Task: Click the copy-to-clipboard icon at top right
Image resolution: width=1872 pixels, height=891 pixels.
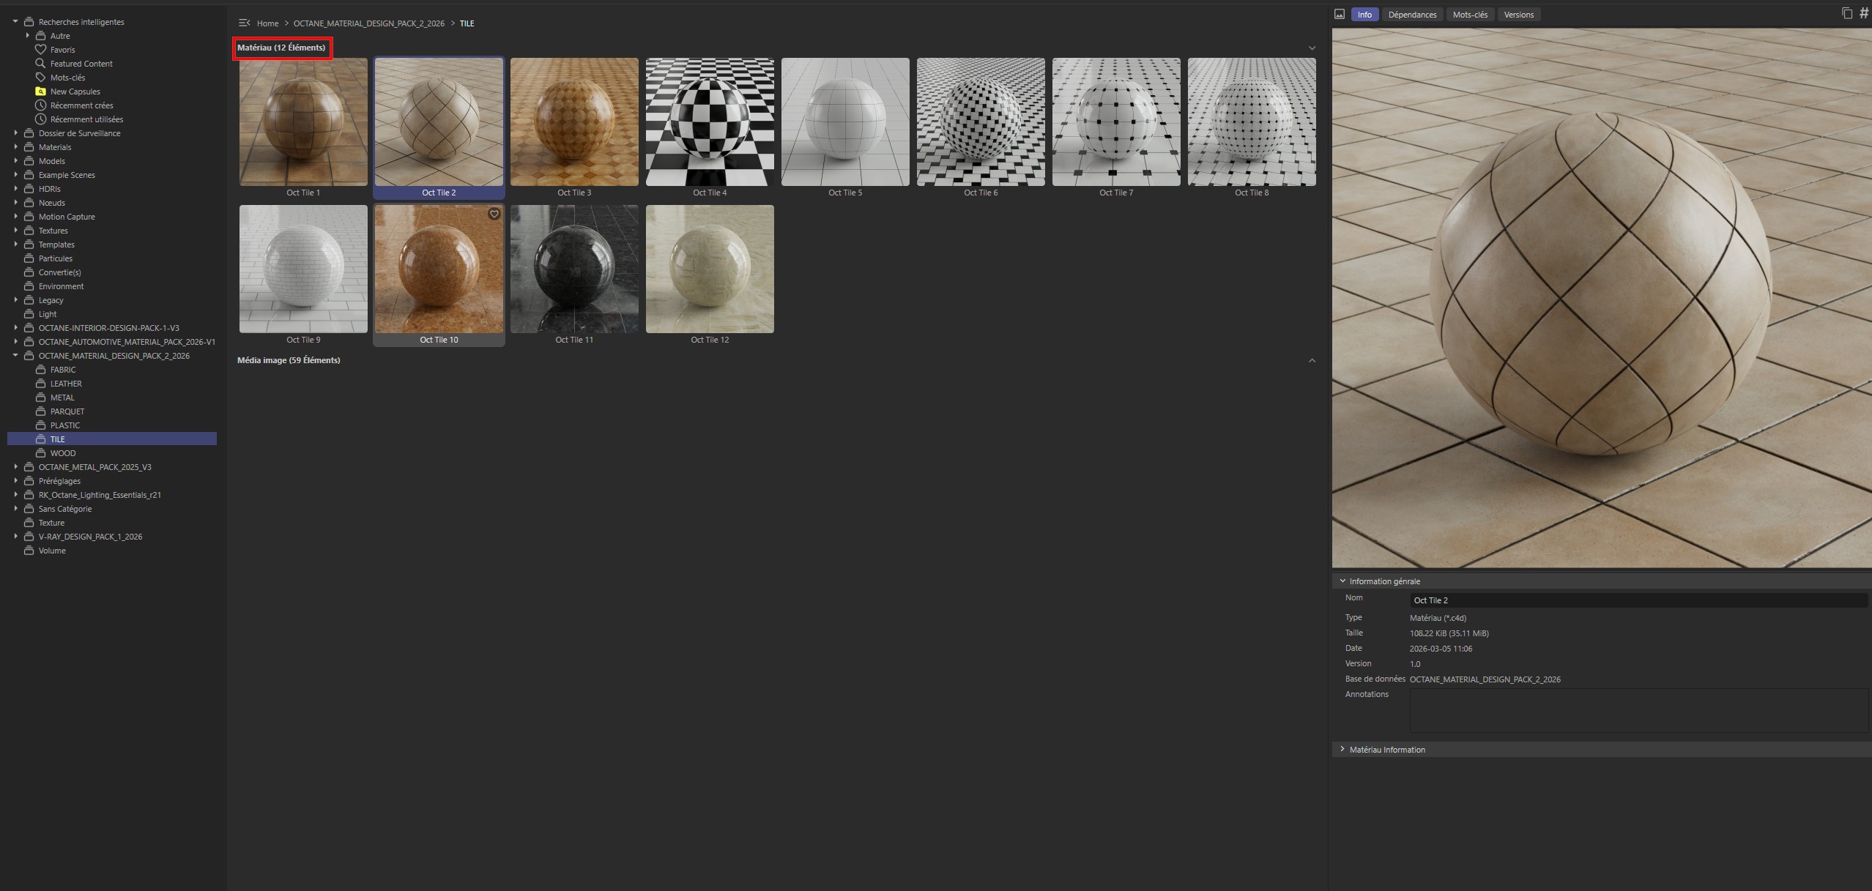Action: pyautogui.click(x=1846, y=13)
